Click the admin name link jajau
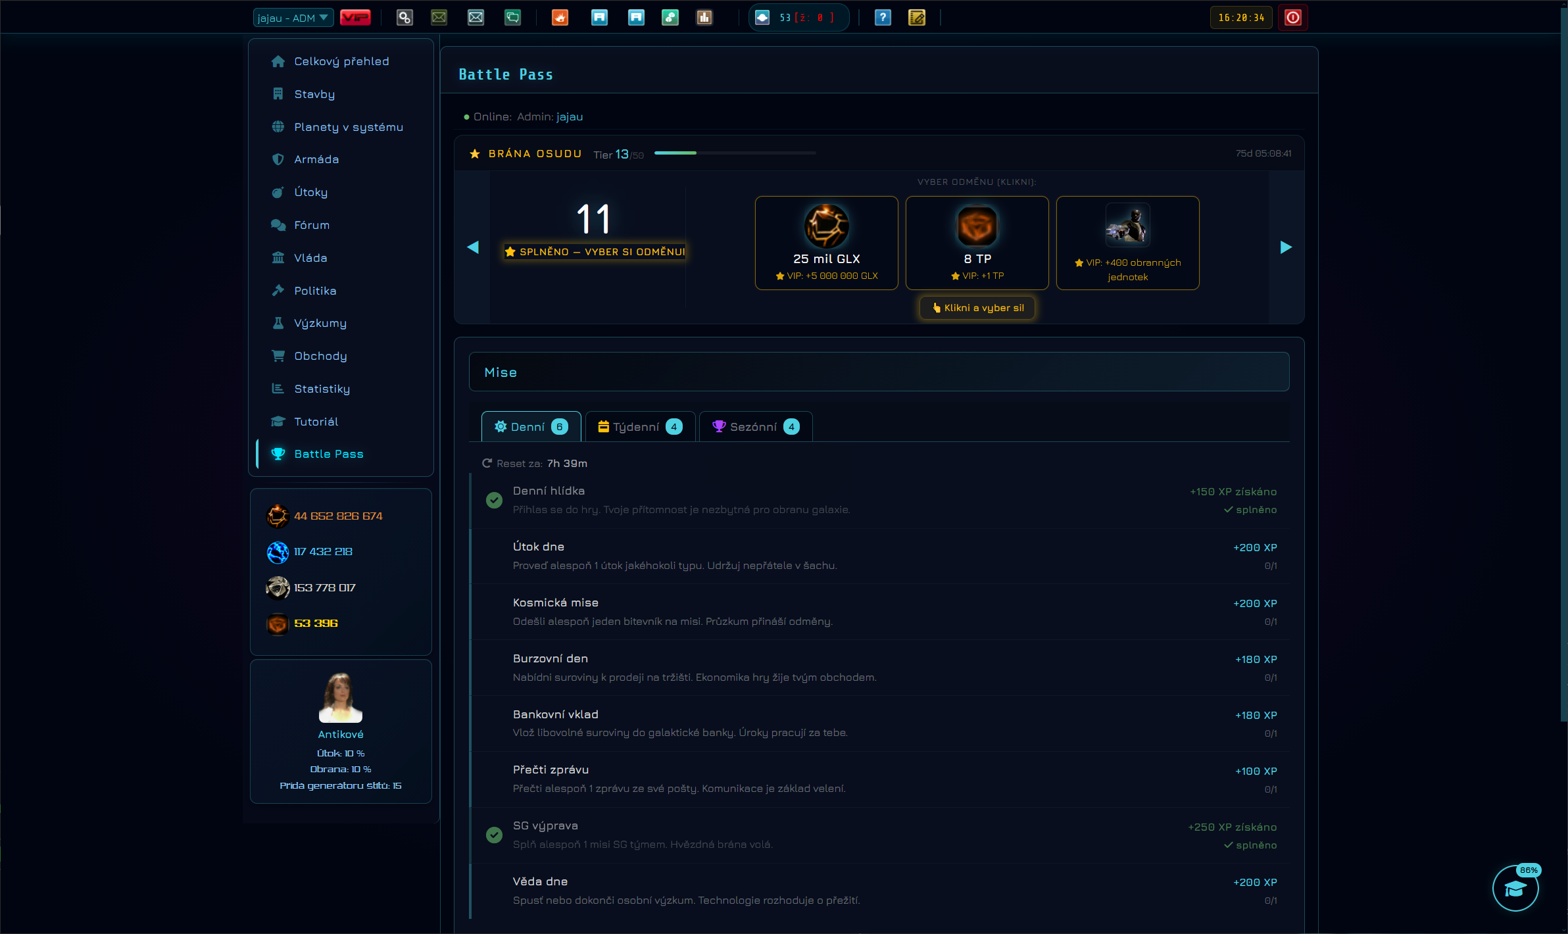The width and height of the screenshot is (1568, 934). point(570,116)
